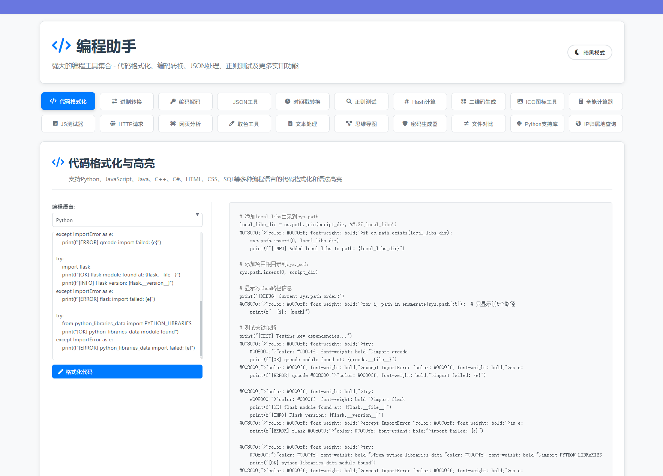Click the document icon on 文本处理
Viewport: 663px width, 476px height.
(290, 123)
